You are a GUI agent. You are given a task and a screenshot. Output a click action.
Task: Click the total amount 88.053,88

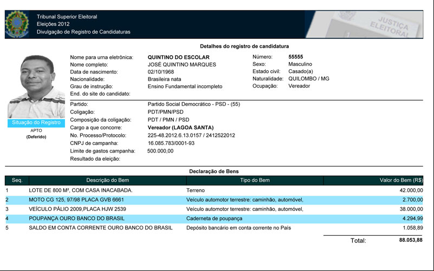click(x=411, y=240)
